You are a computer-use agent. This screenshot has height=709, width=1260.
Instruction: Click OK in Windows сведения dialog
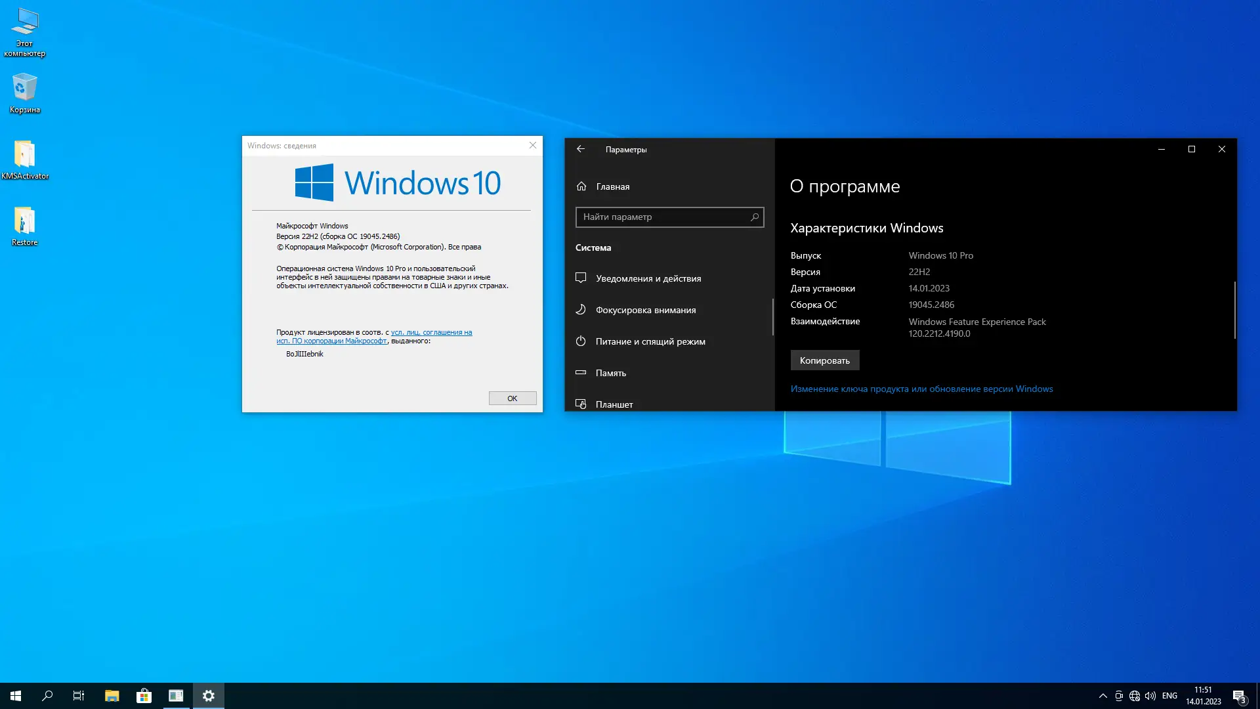[x=512, y=398]
